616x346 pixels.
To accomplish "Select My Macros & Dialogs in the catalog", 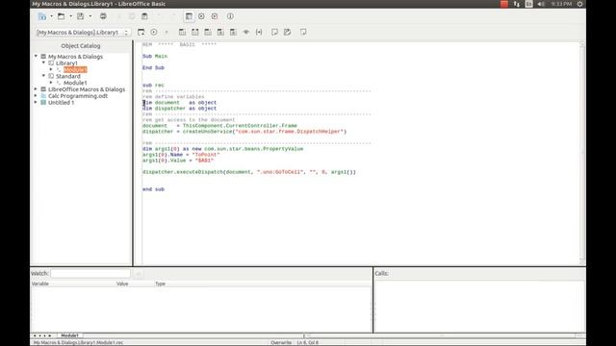I will (x=75, y=57).
